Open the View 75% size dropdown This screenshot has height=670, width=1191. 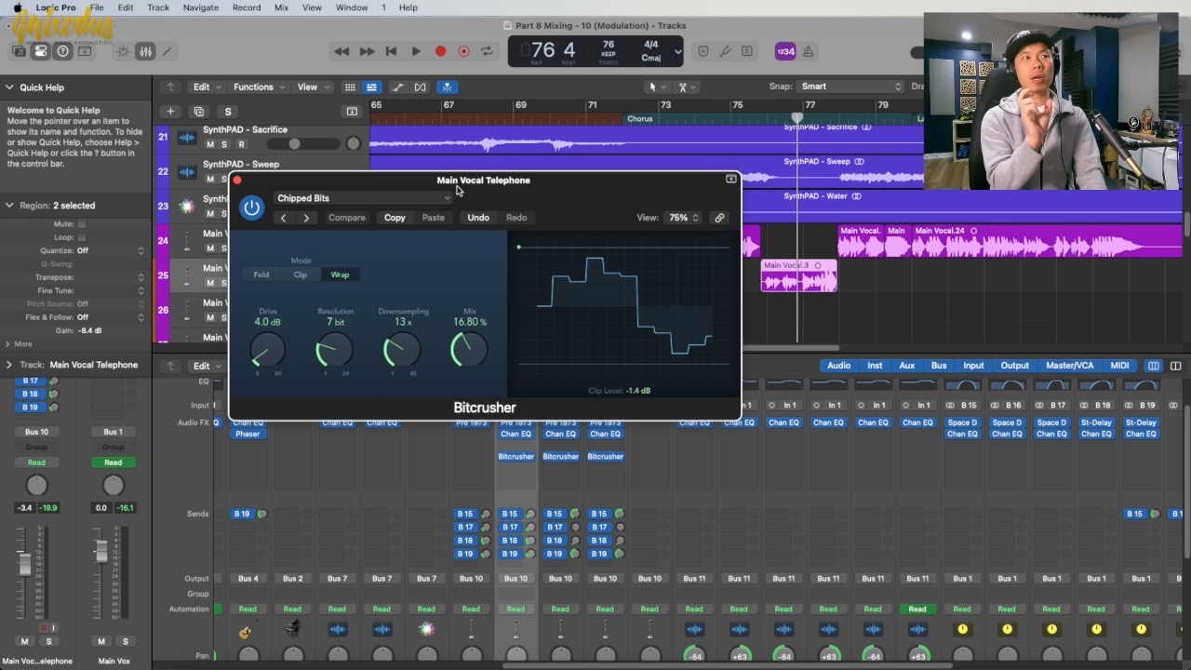pyautogui.click(x=684, y=218)
